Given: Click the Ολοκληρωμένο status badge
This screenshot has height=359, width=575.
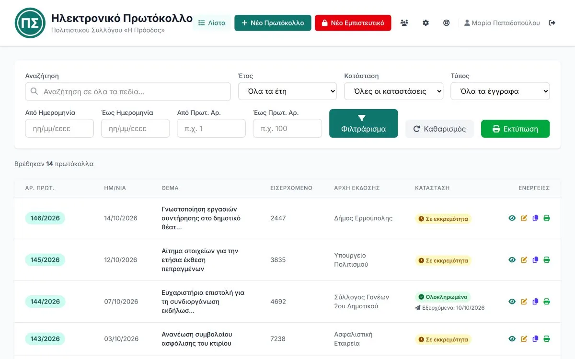Looking at the screenshot, I should pyautogui.click(x=443, y=297).
